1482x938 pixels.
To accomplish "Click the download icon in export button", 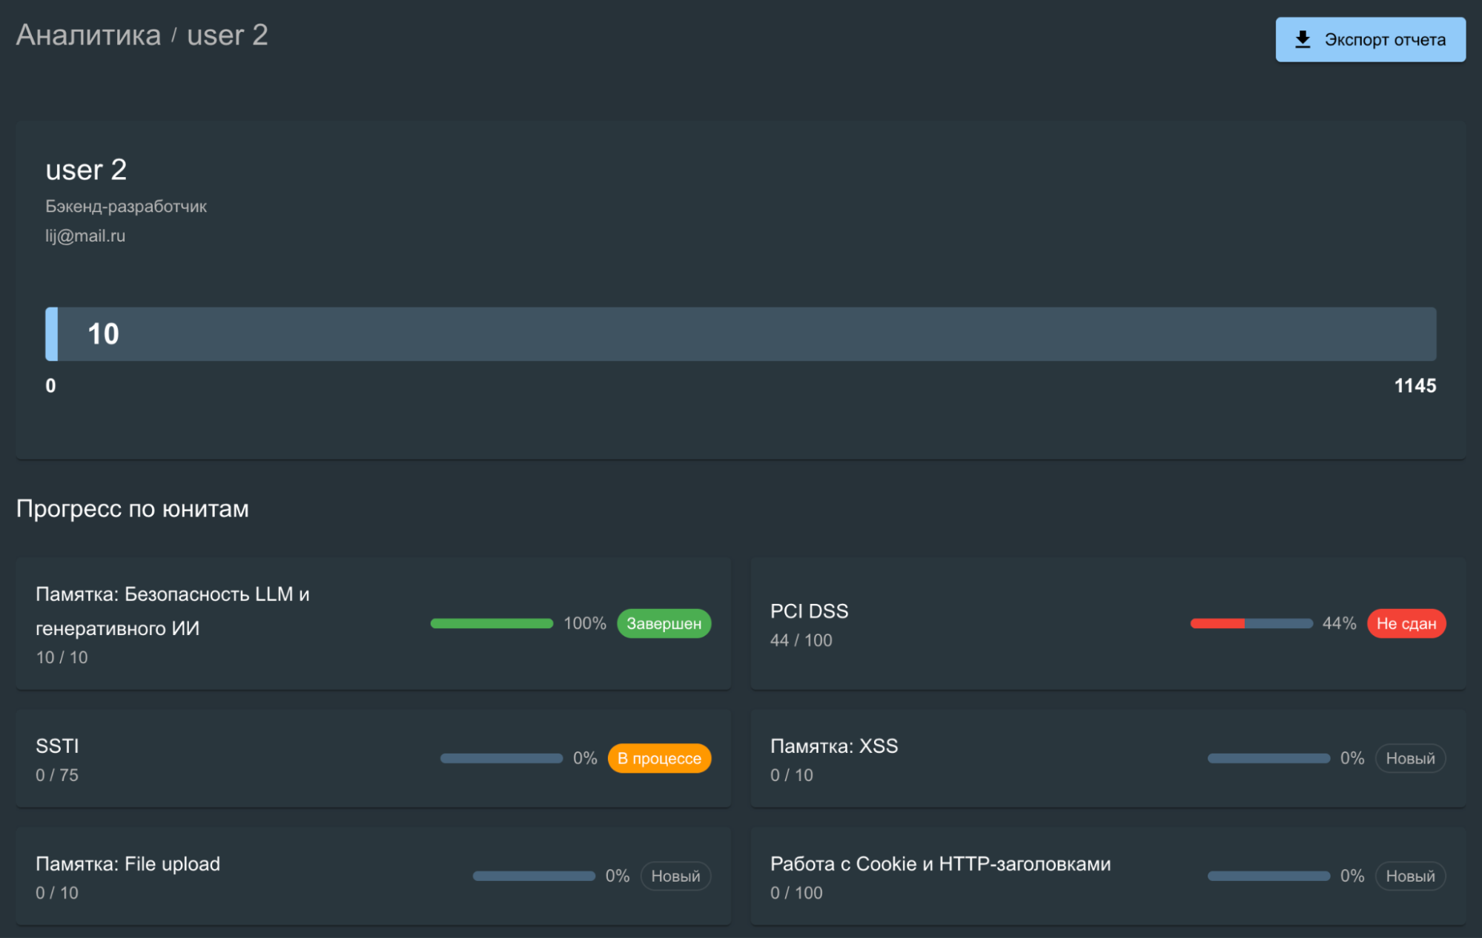I will click(1302, 39).
